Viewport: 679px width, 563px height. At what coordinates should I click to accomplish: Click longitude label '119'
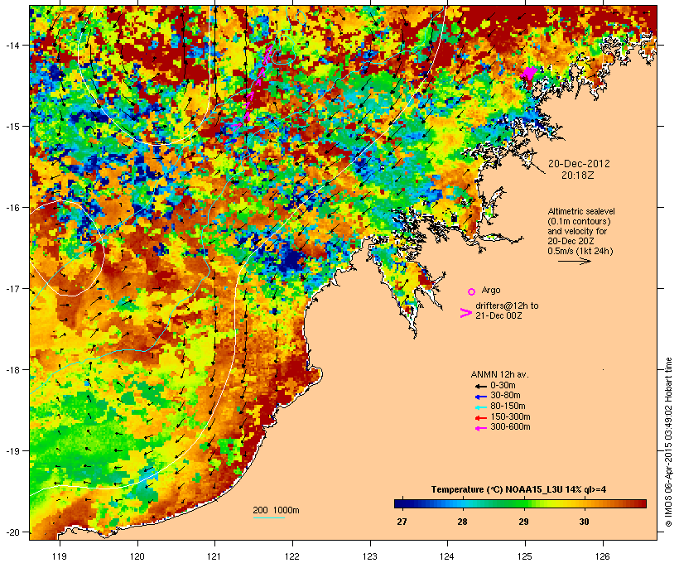point(60,556)
